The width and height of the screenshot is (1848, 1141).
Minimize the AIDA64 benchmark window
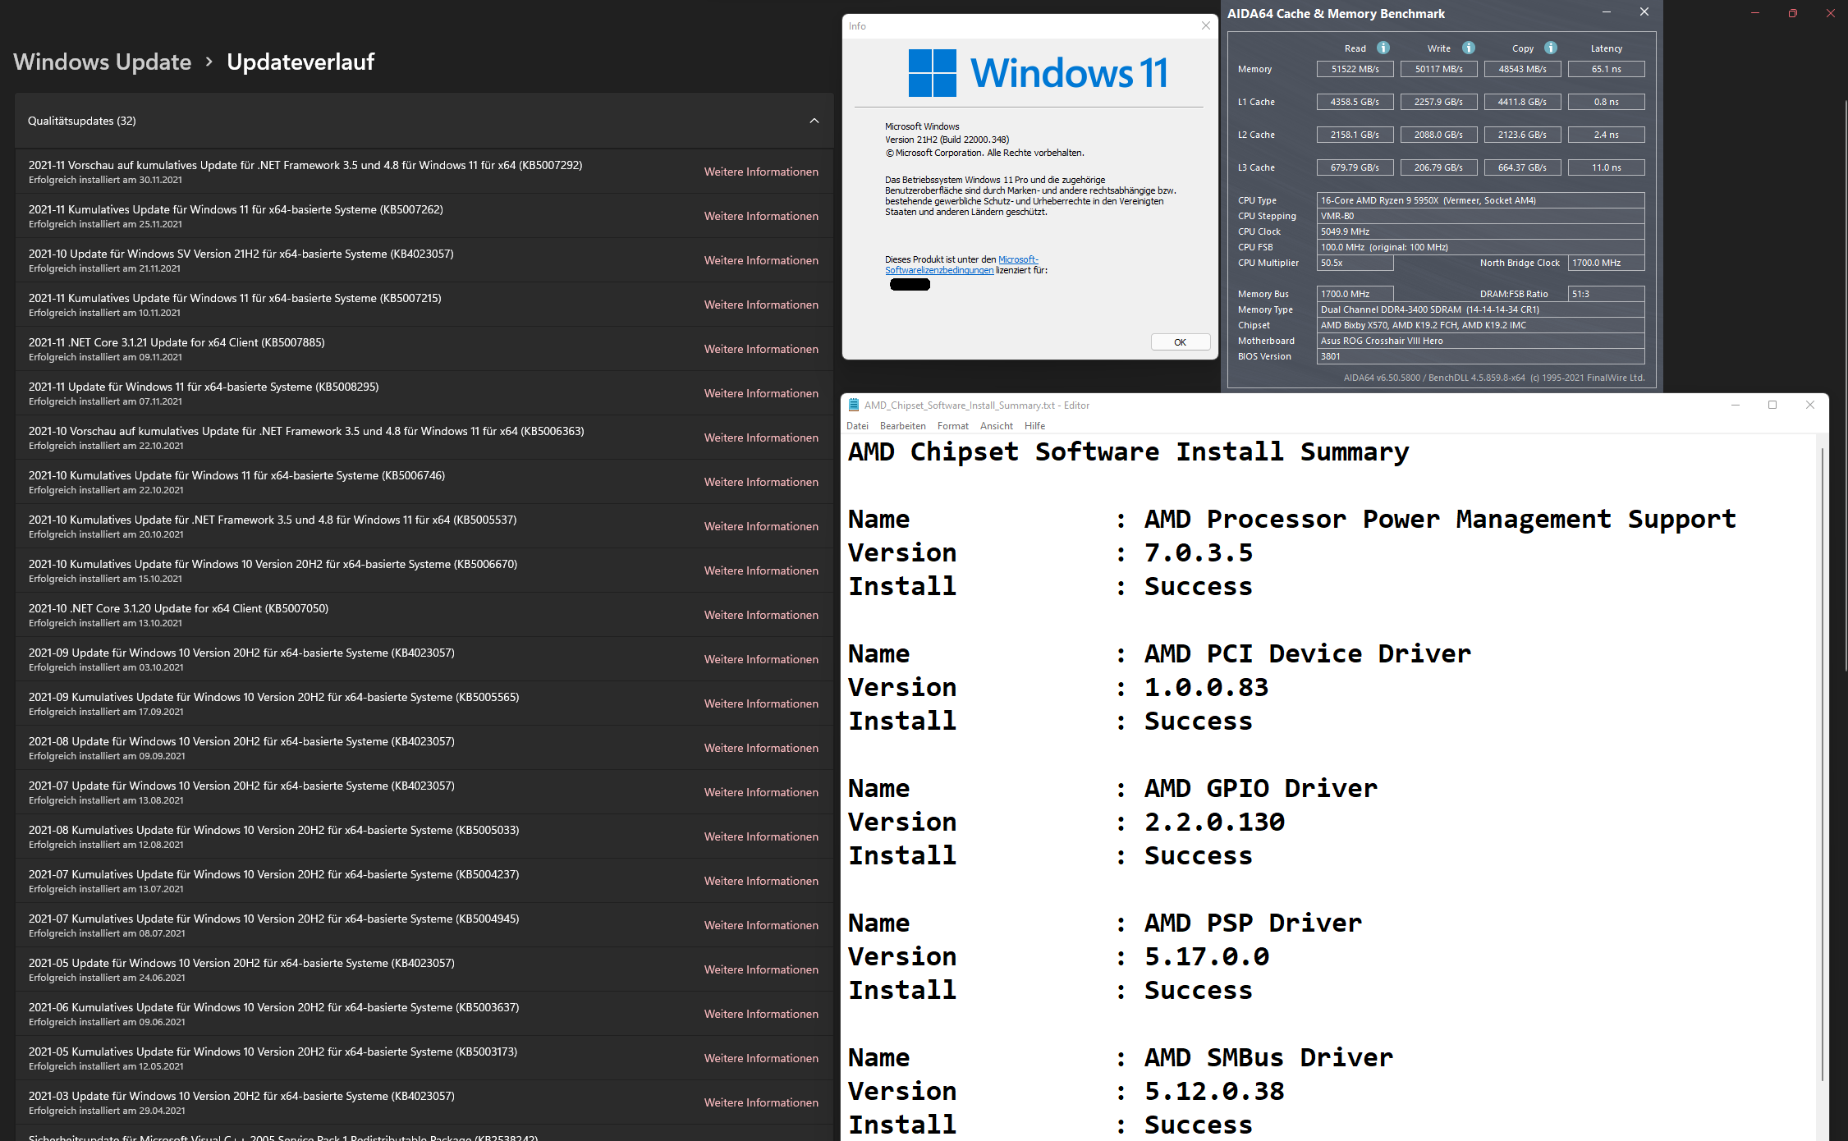pyautogui.click(x=1607, y=12)
